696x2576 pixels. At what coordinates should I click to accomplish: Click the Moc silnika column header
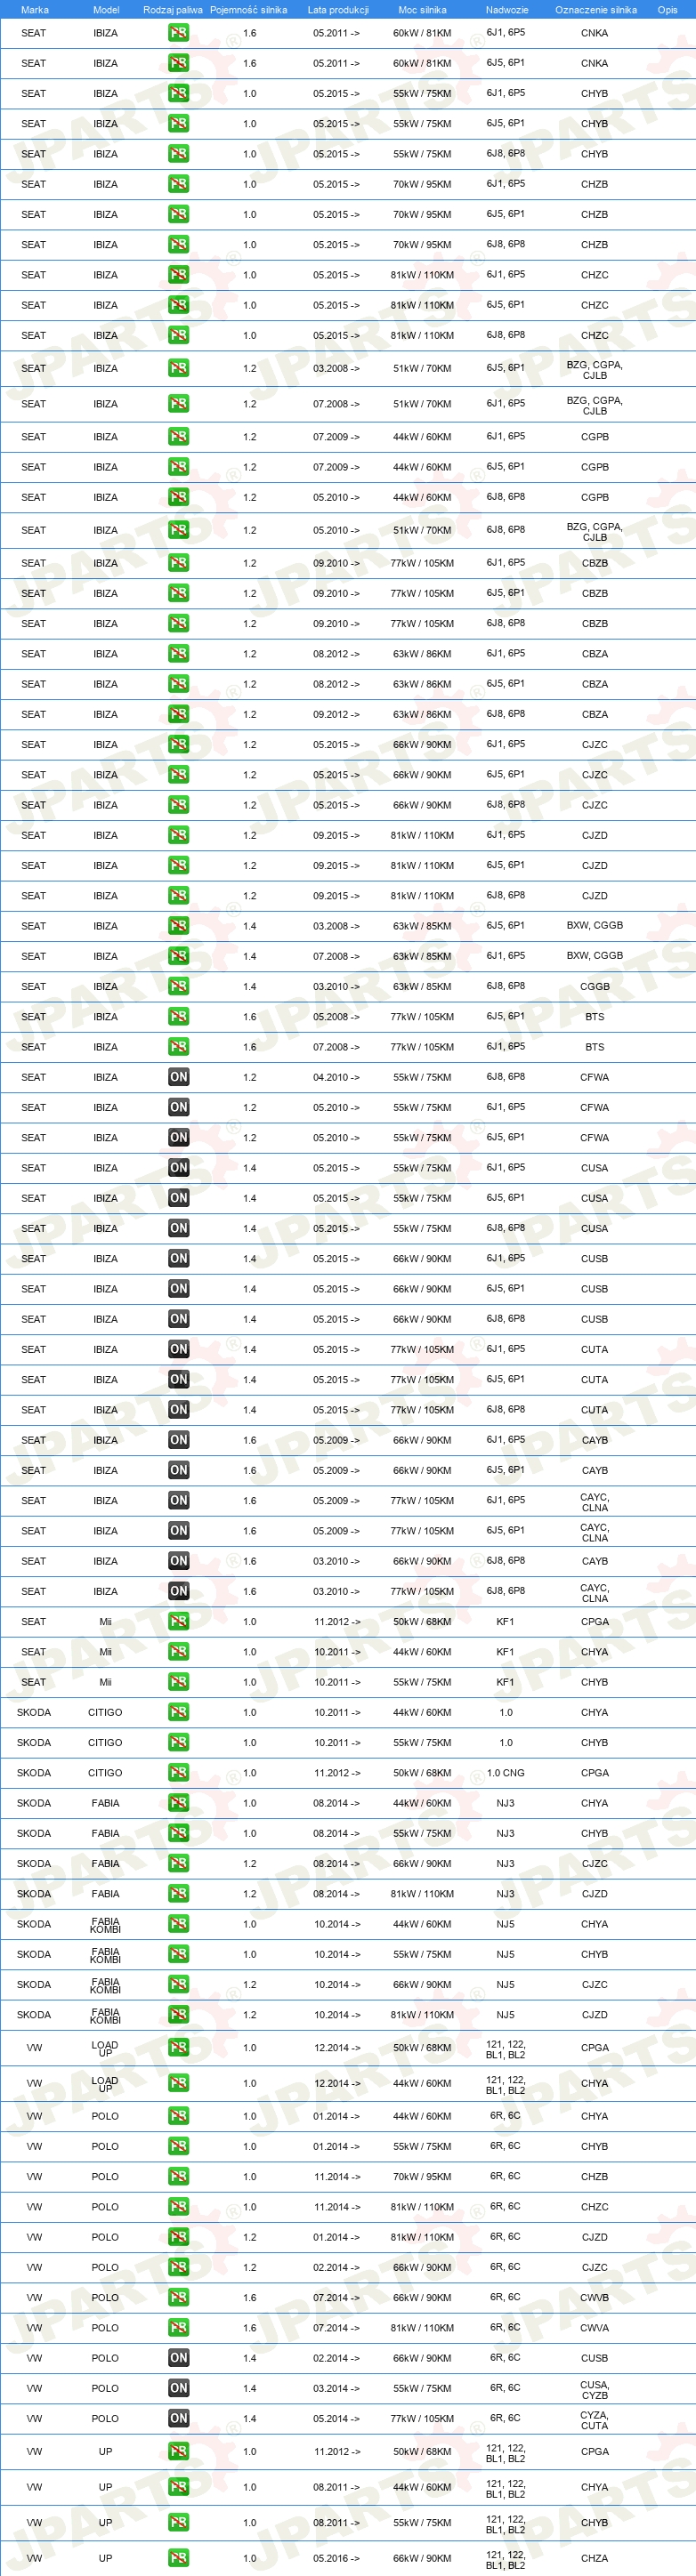pyautogui.click(x=422, y=10)
